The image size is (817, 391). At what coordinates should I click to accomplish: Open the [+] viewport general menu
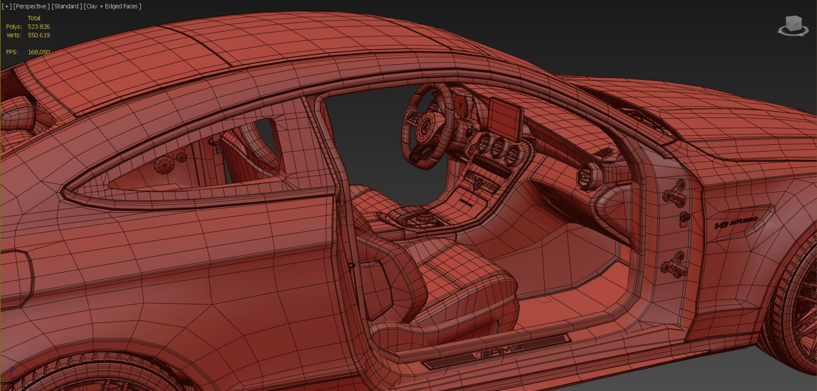pos(7,6)
